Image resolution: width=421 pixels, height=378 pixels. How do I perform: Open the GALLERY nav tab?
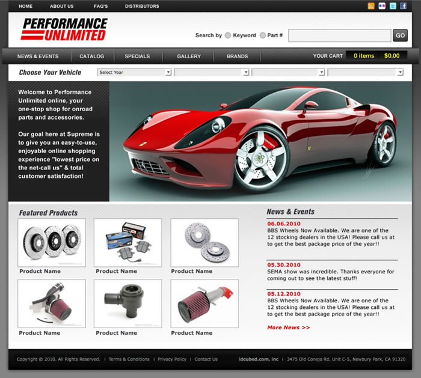pyautogui.click(x=189, y=56)
